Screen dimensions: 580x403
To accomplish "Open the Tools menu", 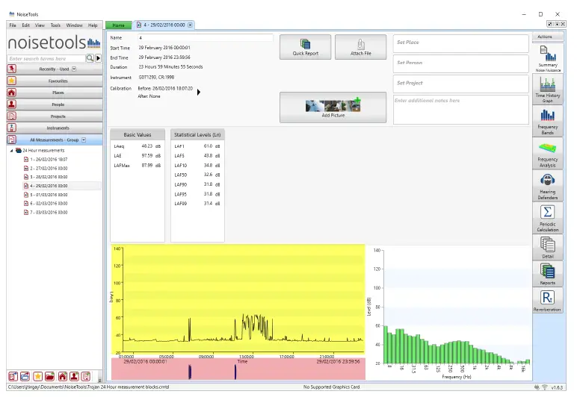I will (55, 25).
